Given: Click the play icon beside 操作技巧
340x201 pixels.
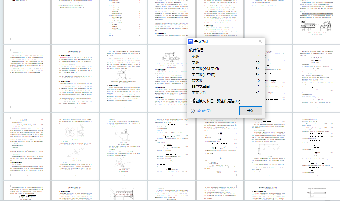Looking at the screenshot, I should (x=193, y=111).
